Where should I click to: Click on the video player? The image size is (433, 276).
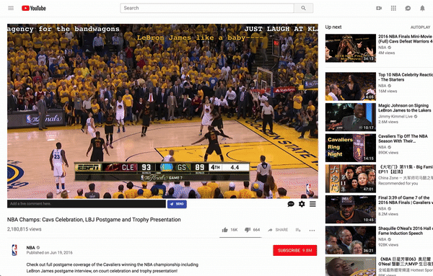tap(162, 111)
